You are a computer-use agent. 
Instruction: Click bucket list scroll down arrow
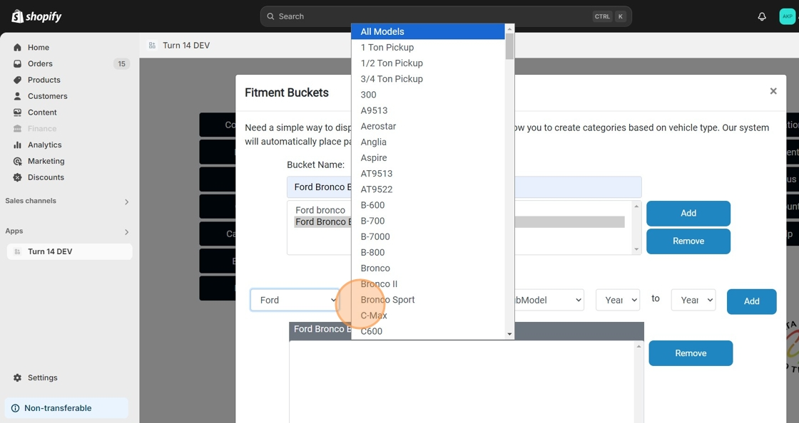point(636,249)
